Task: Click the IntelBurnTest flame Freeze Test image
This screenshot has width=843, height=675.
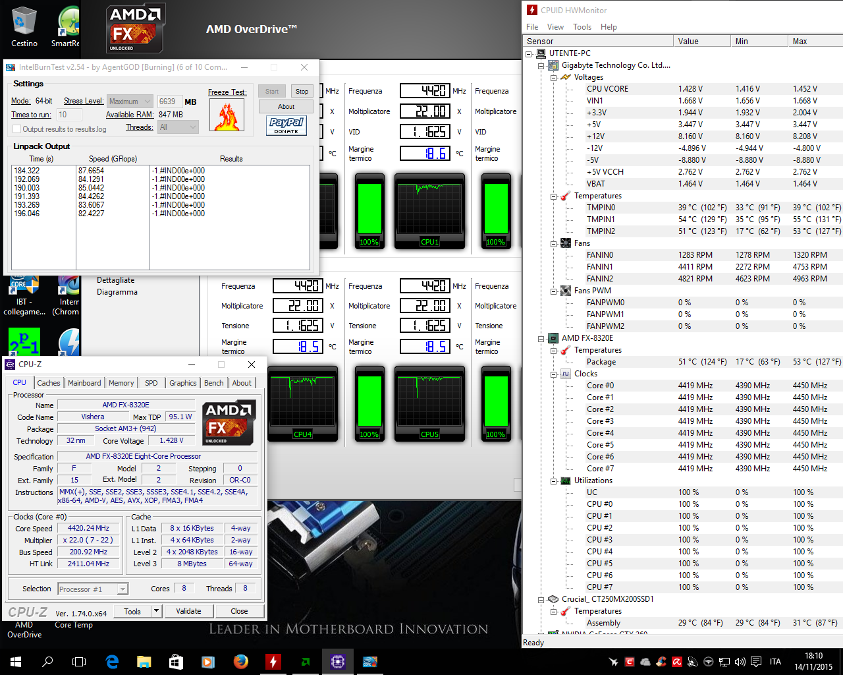Action: point(227,114)
